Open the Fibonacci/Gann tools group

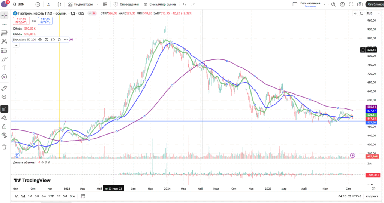[x=4, y=33]
